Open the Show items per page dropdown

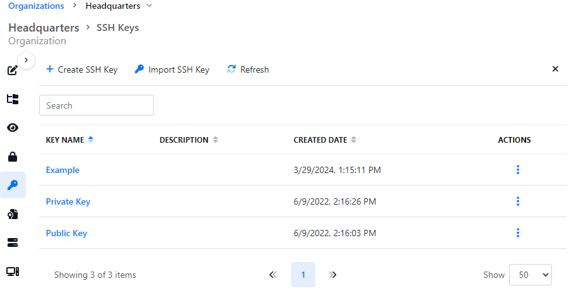point(530,275)
